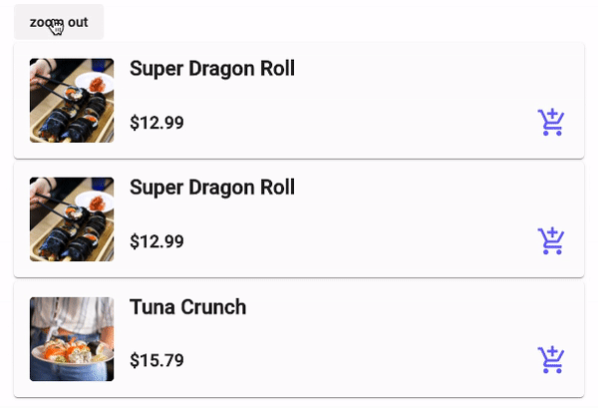The image size is (598, 408).
Task: Open the top Super Dragon Roll photo
Action: (x=72, y=101)
